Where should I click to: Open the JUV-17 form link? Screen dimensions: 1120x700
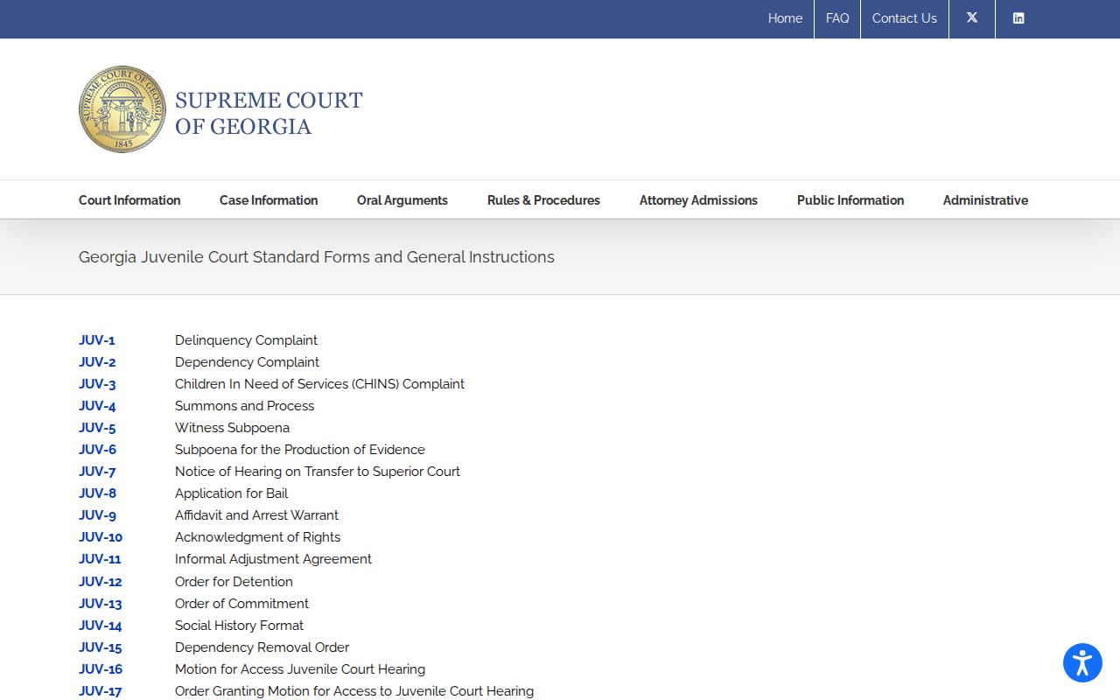tap(101, 691)
